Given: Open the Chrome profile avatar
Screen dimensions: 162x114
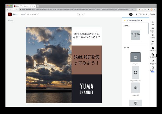Looking at the screenshot, I should coord(152,9).
